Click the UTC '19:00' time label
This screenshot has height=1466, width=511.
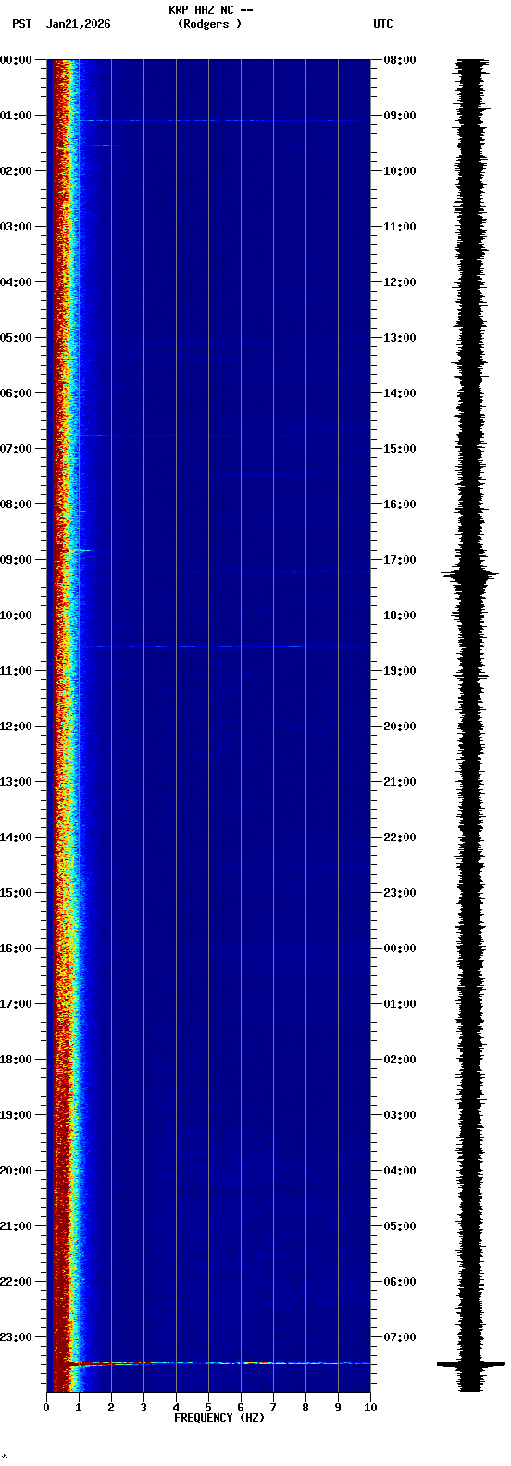pos(399,671)
